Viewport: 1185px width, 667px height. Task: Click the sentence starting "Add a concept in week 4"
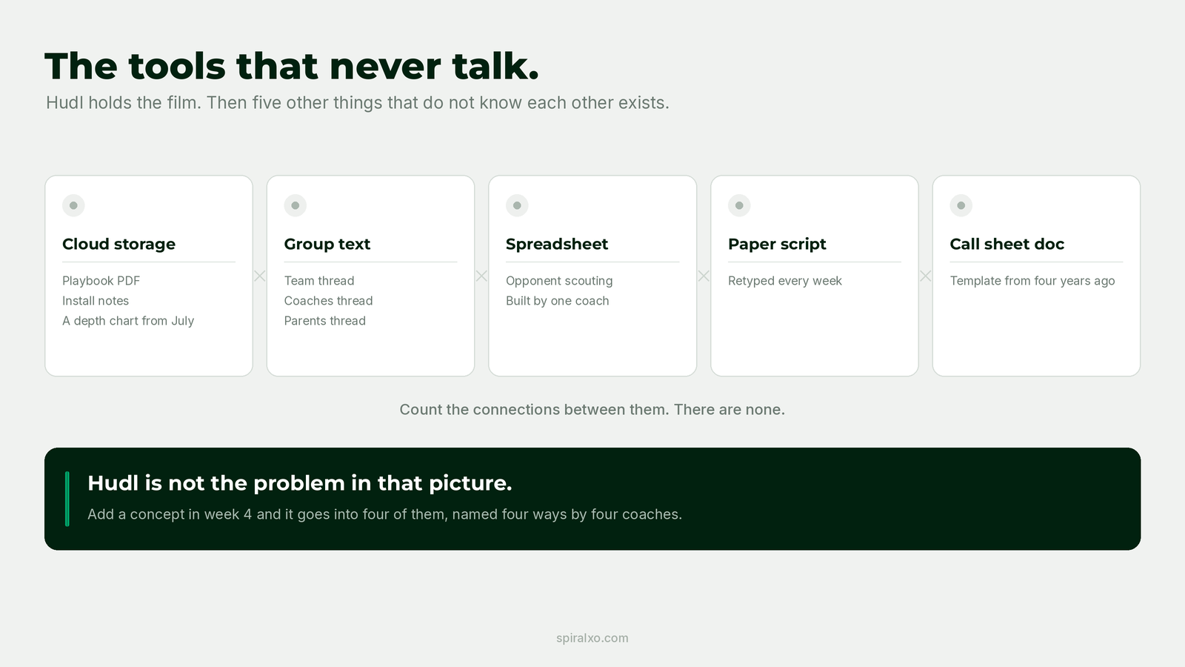click(385, 514)
